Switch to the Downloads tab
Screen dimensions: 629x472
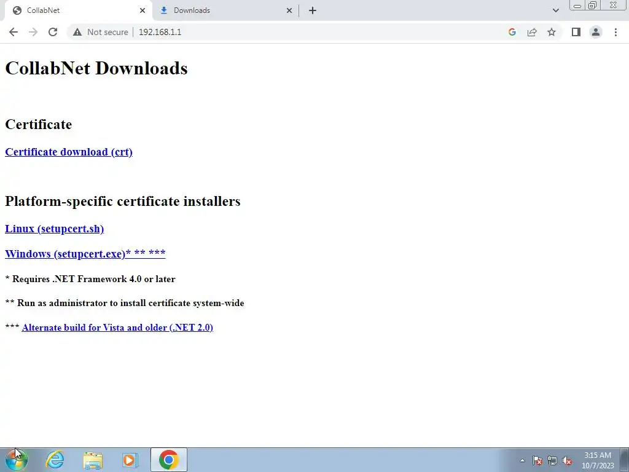[226, 10]
